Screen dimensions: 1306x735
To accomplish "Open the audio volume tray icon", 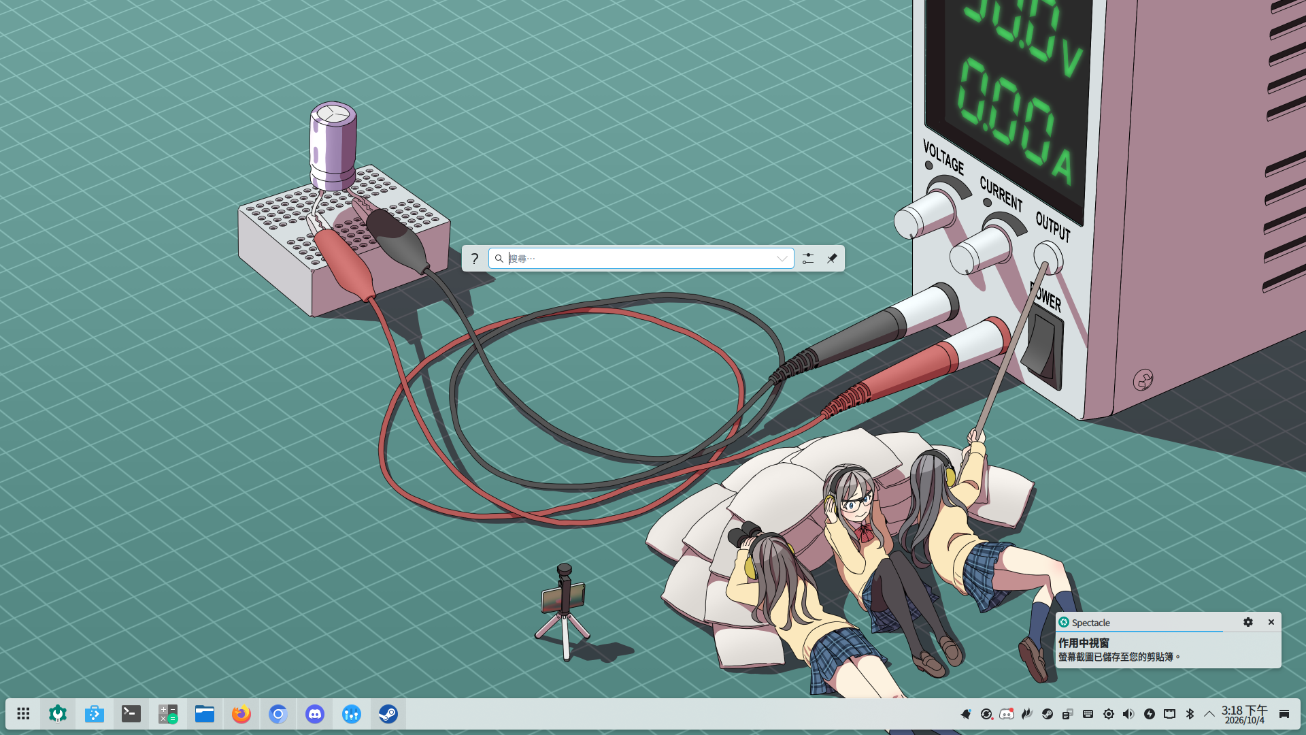I will [x=1129, y=714].
